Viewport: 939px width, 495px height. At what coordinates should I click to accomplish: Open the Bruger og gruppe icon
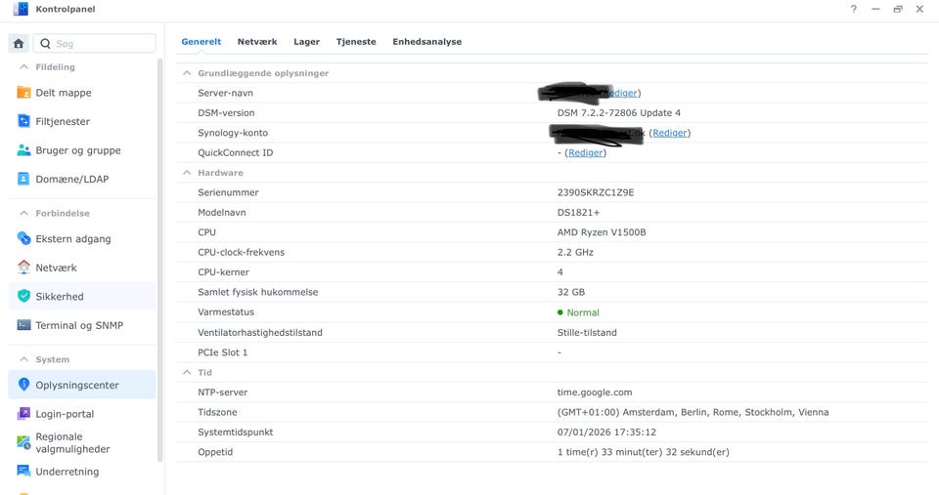(23, 150)
